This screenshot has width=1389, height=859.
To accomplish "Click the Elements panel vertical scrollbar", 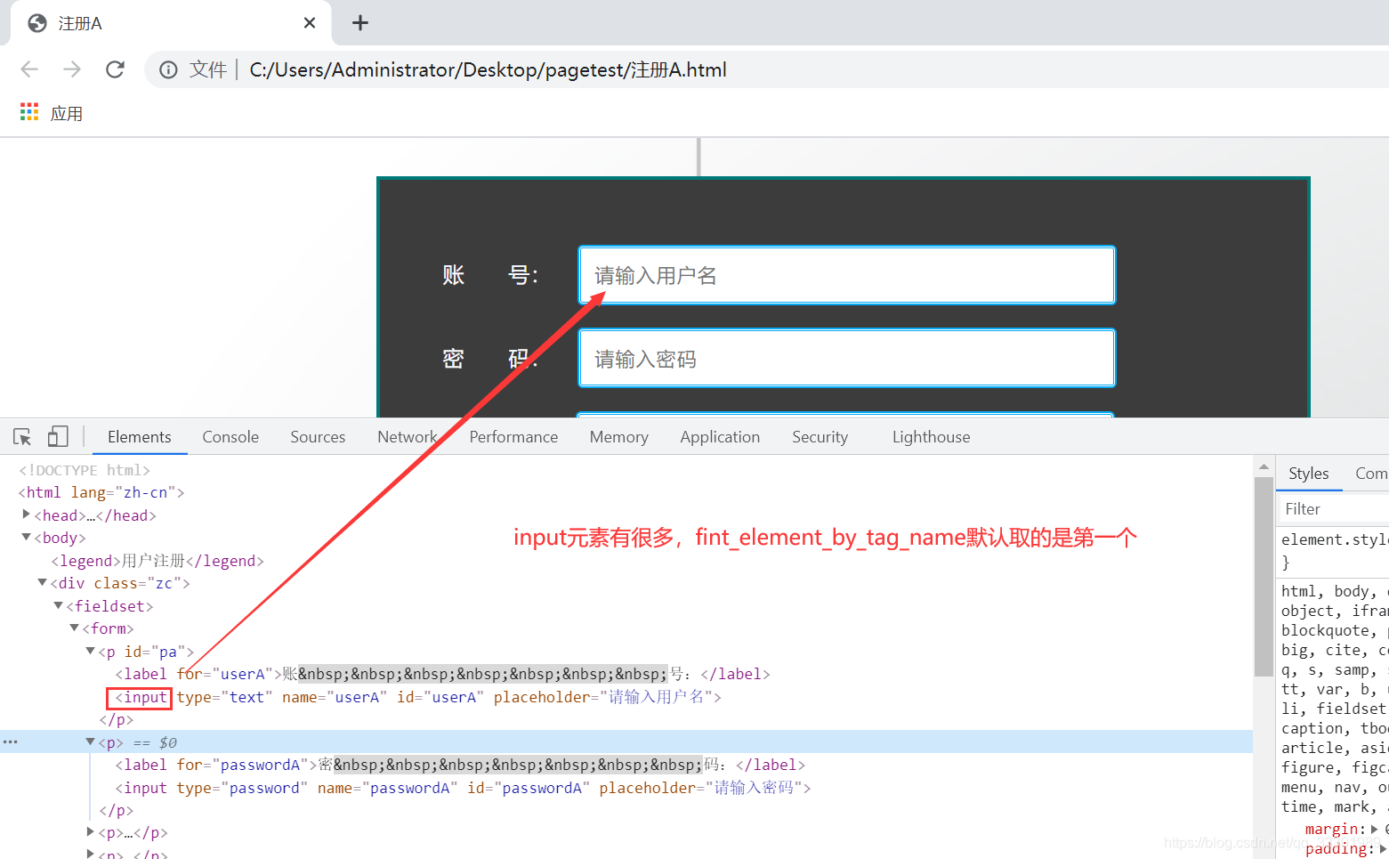I will [x=1264, y=577].
